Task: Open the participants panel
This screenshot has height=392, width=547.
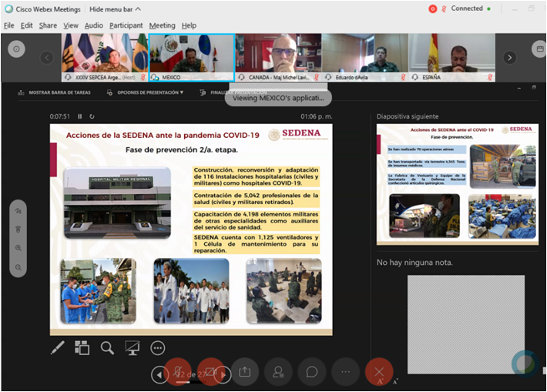Action: click(x=277, y=372)
